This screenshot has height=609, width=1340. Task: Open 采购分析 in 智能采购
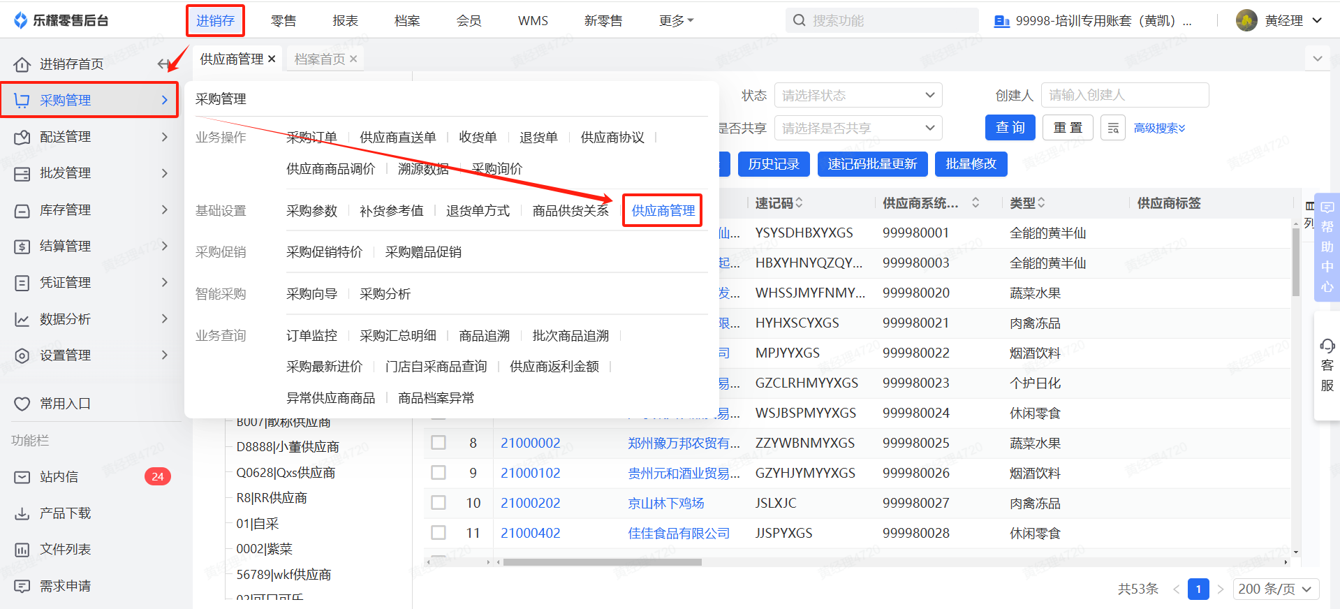(385, 294)
